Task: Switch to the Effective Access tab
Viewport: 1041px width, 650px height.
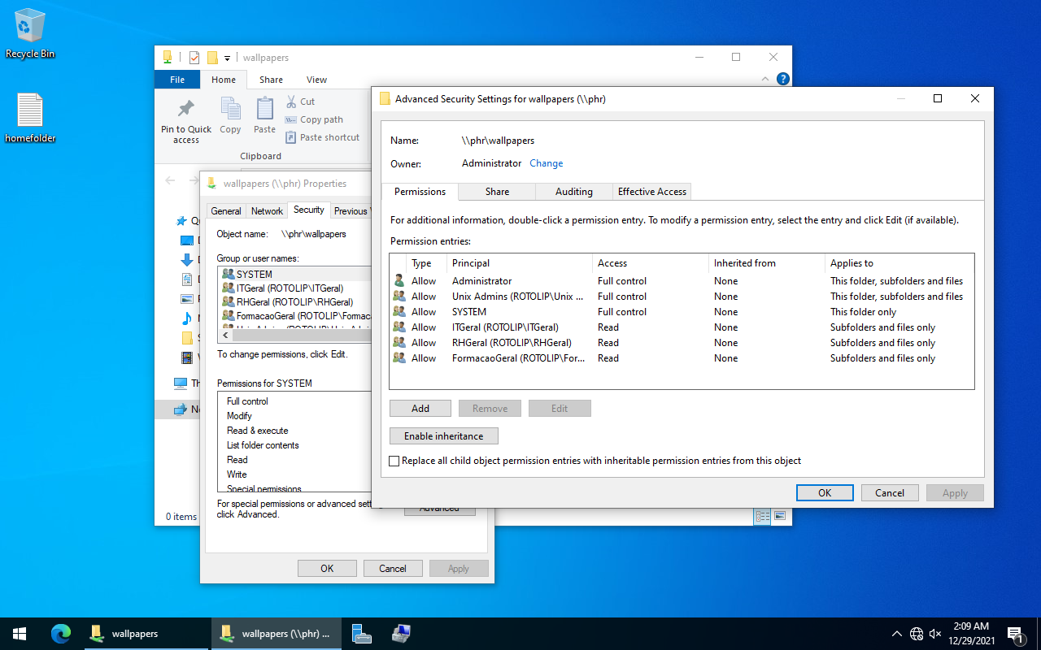Action: [651, 192]
